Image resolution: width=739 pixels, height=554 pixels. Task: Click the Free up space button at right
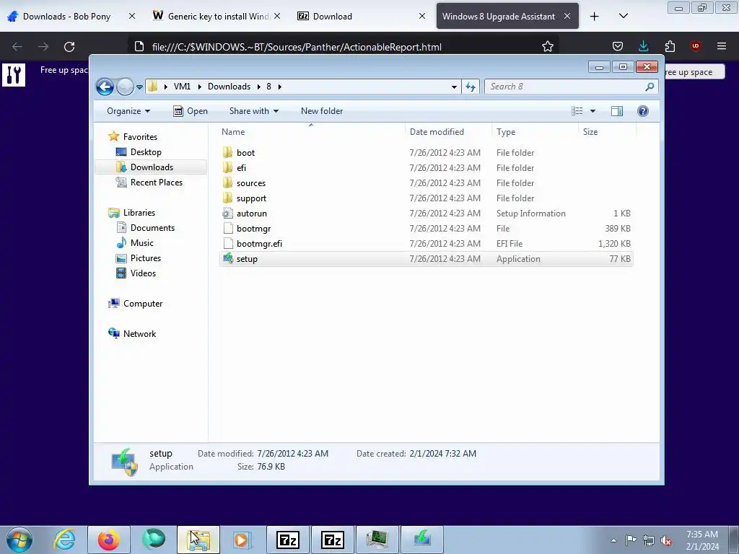[694, 72]
